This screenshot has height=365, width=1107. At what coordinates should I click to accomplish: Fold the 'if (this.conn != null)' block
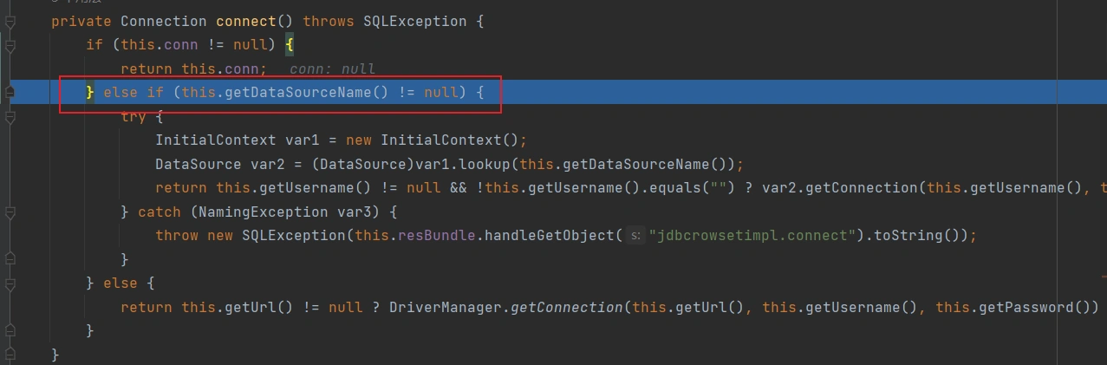pos(10,45)
